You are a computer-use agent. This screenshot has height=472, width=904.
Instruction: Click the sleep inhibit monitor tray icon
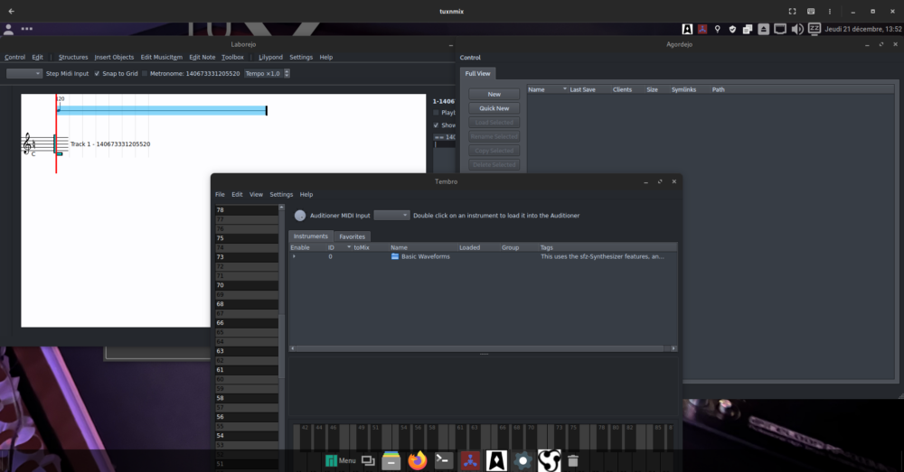pos(815,28)
